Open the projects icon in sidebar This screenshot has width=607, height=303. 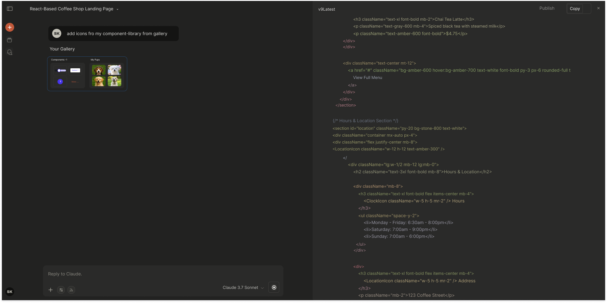click(x=10, y=40)
